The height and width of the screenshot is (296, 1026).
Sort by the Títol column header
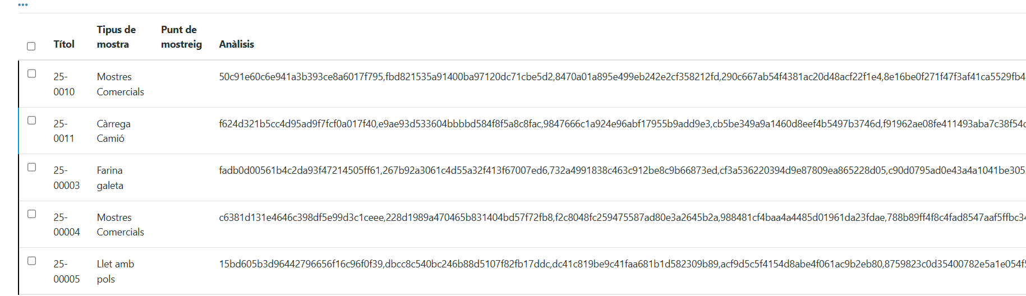tap(64, 44)
